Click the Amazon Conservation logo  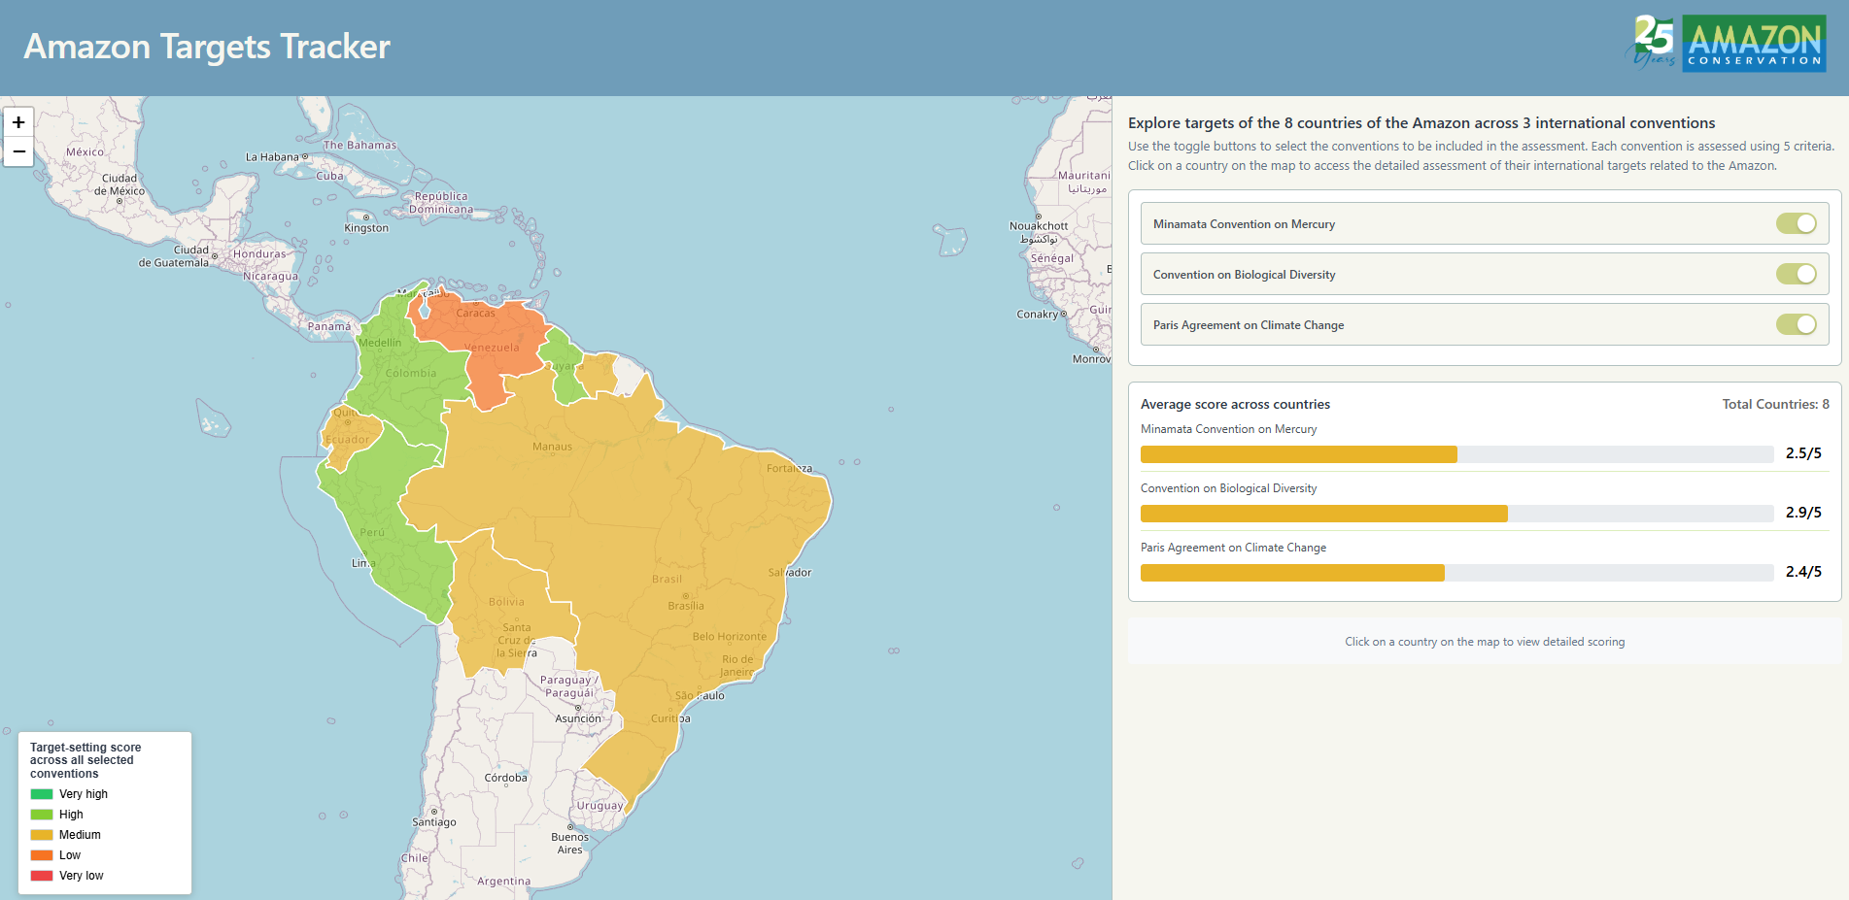click(1729, 44)
